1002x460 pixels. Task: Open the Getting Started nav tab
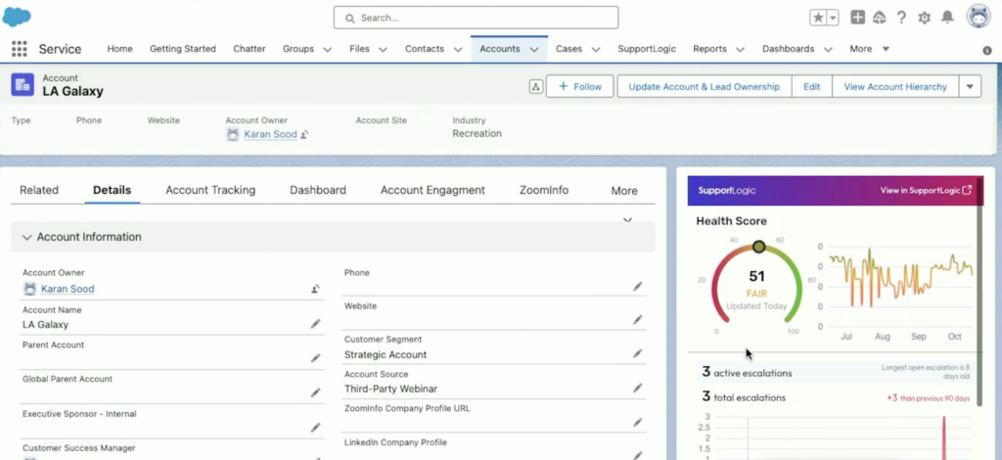pos(183,49)
